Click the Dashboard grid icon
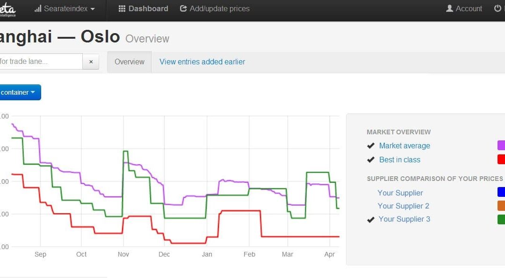 click(x=122, y=9)
